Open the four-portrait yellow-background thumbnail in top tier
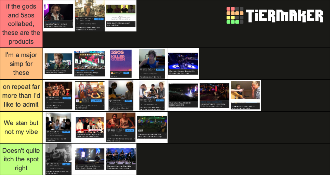Viewport: 330px width, 175px height. pos(121,16)
